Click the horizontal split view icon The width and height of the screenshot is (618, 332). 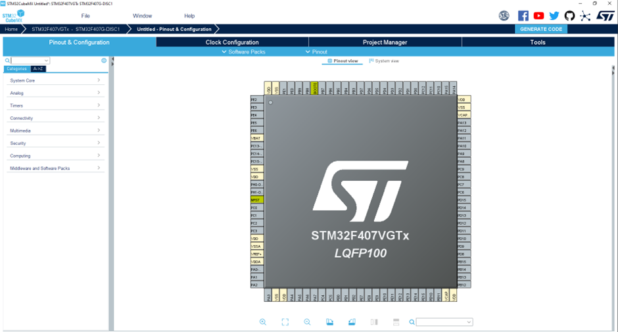(x=396, y=322)
